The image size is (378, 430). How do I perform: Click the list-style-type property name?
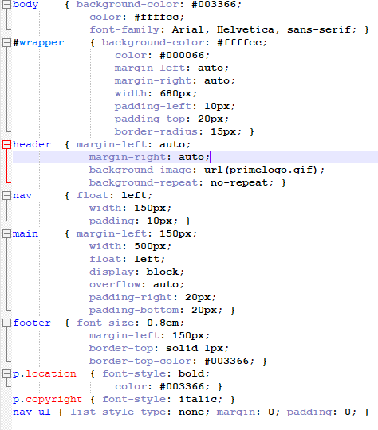(x=118, y=412)
